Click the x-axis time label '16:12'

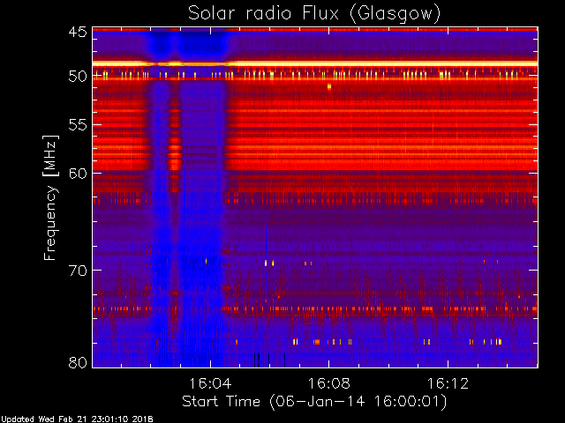click(448, 383)
